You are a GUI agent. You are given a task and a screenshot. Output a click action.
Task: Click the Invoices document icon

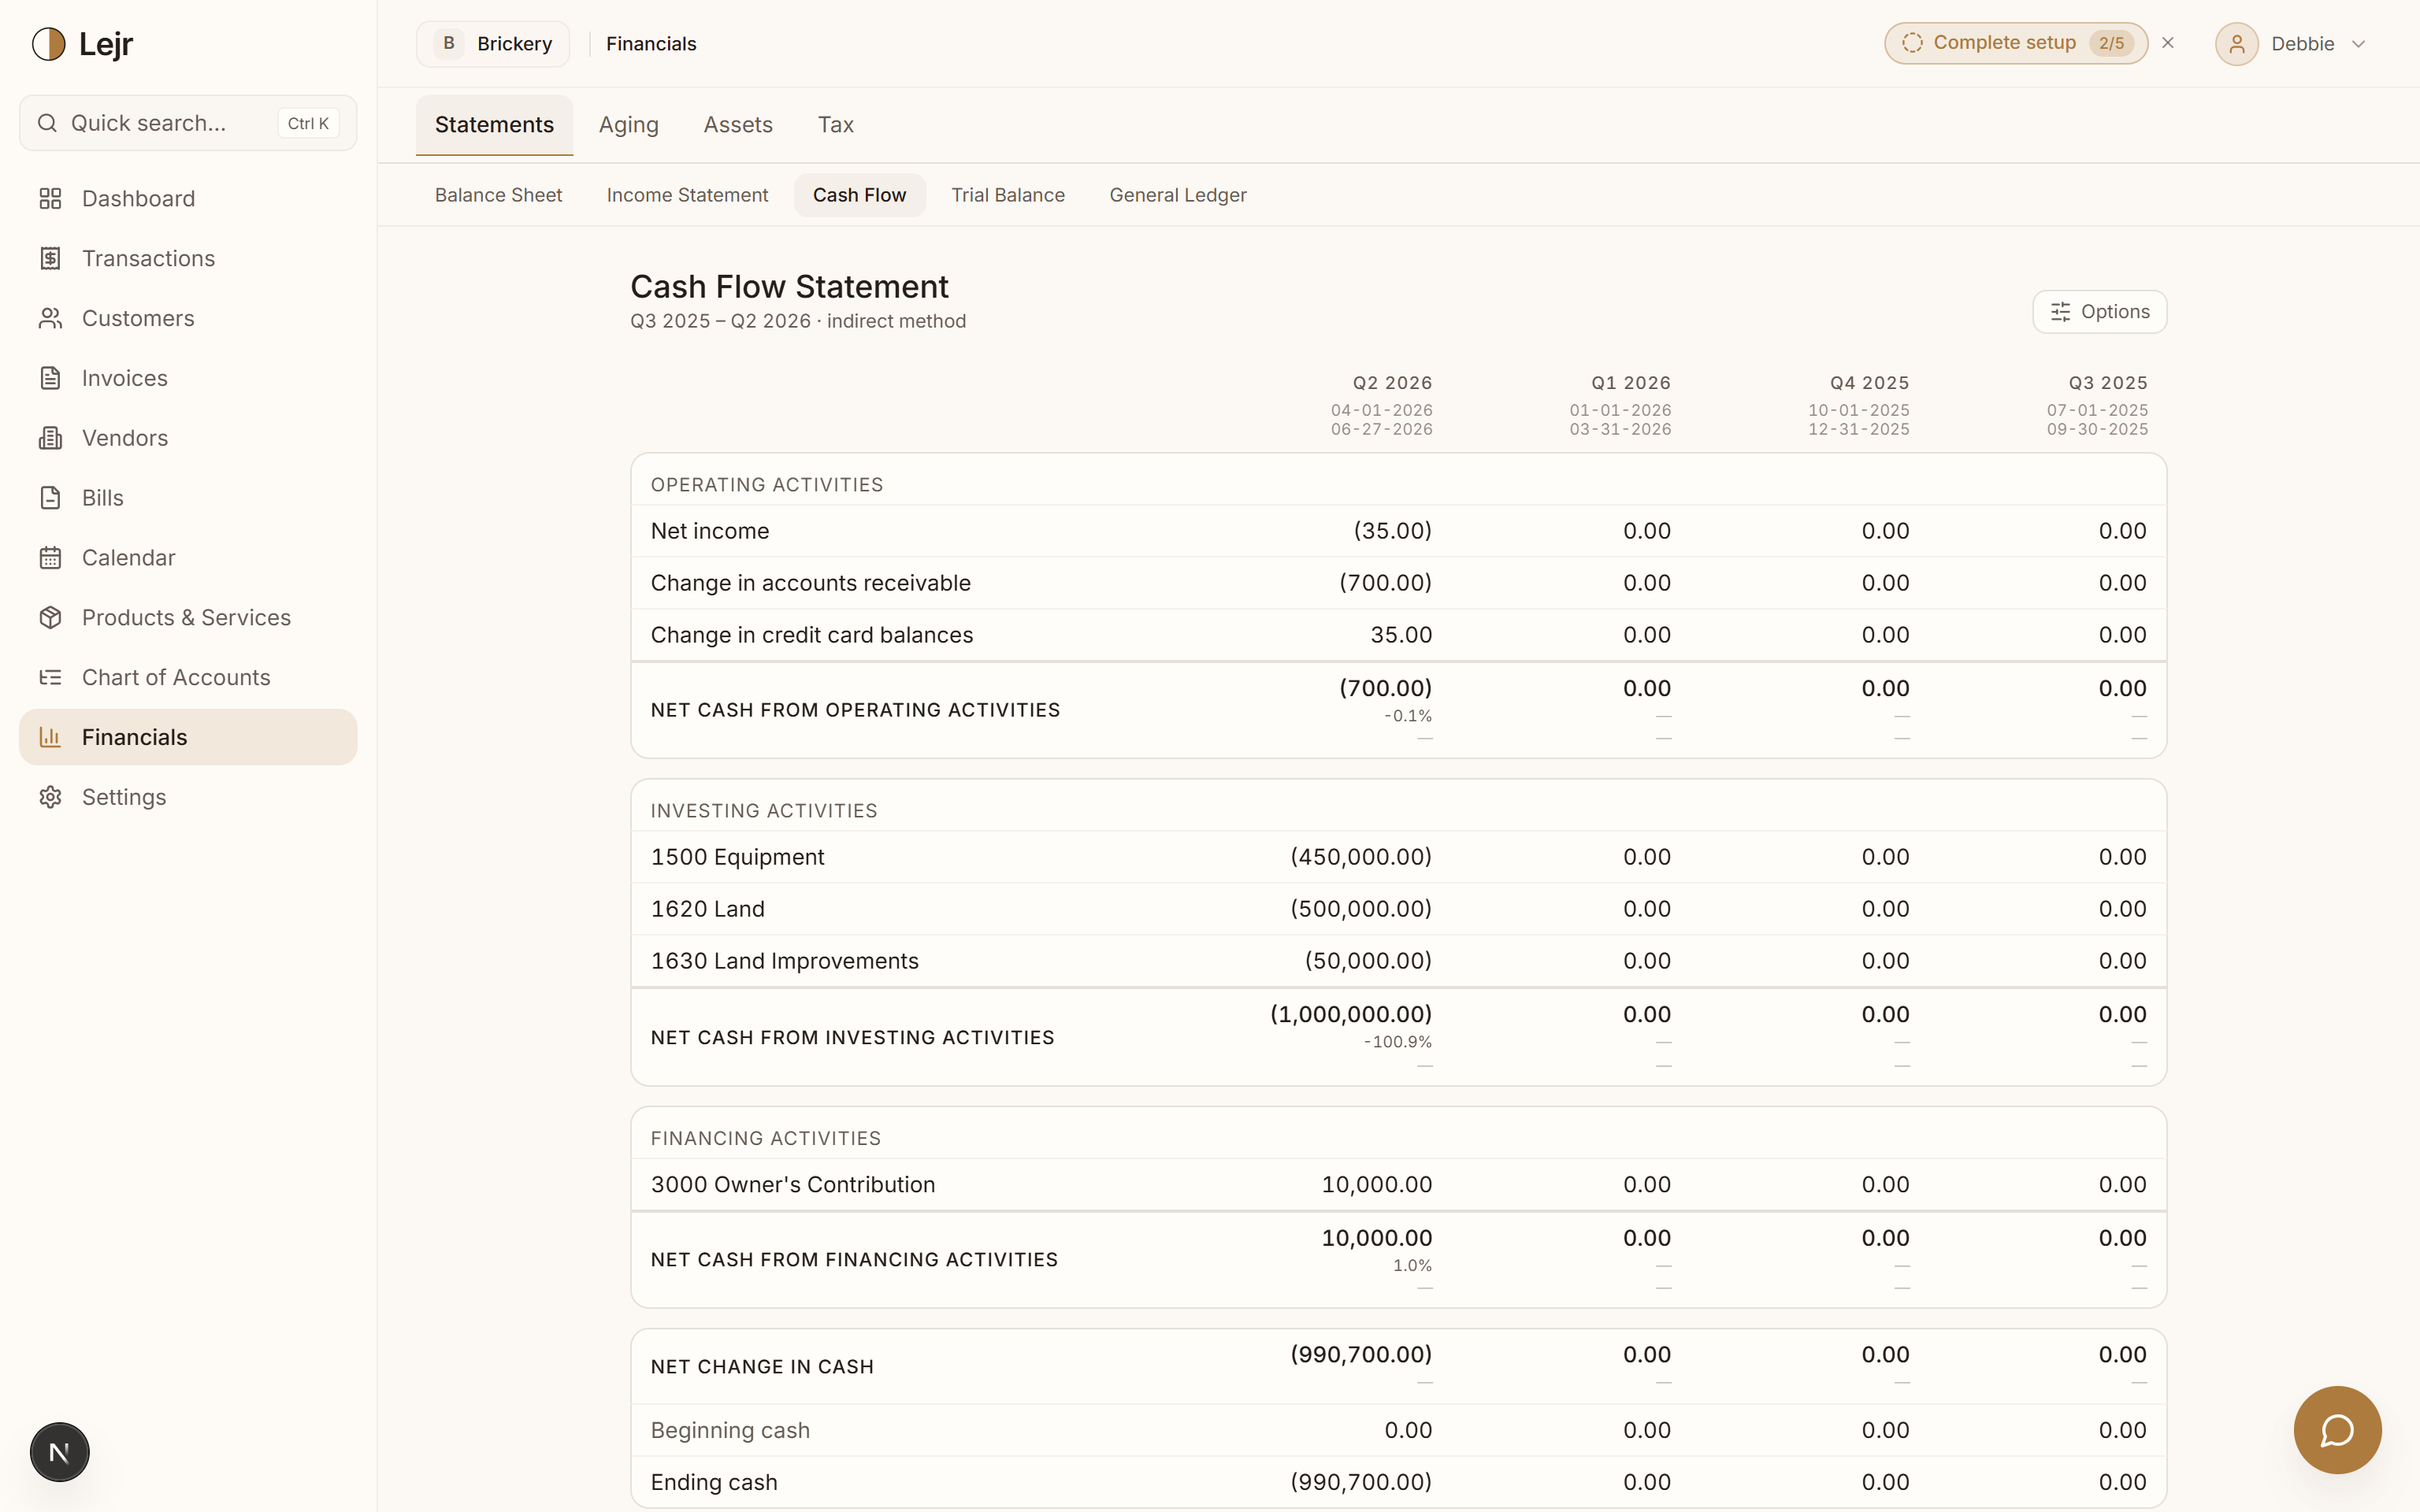(x=50, y=378)
